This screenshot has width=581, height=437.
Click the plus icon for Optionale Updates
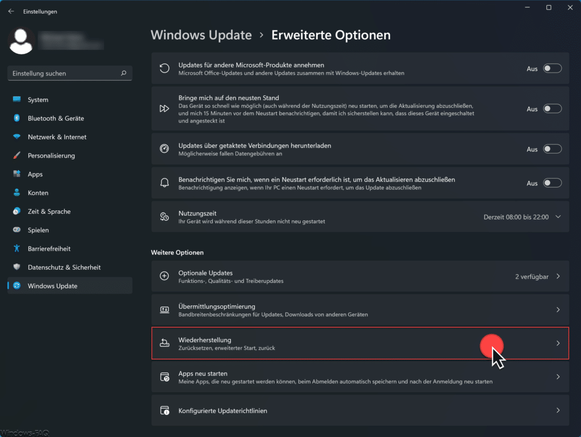tap(165, 276)
